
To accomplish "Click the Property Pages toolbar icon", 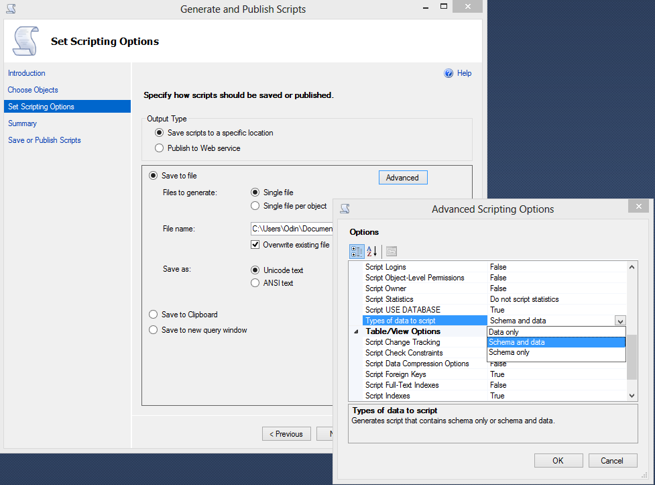I will pos(391,251).
